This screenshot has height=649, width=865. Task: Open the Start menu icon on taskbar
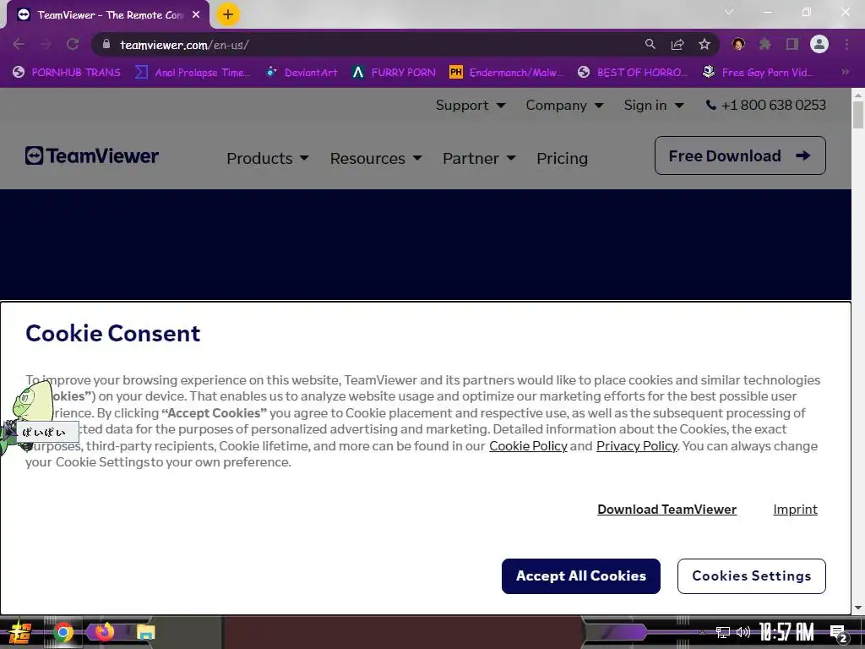click(x=20, y=632)
